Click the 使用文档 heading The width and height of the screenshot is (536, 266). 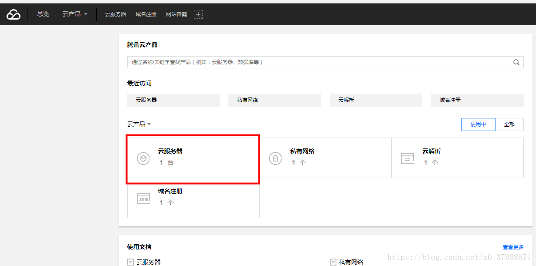[139, 247]
